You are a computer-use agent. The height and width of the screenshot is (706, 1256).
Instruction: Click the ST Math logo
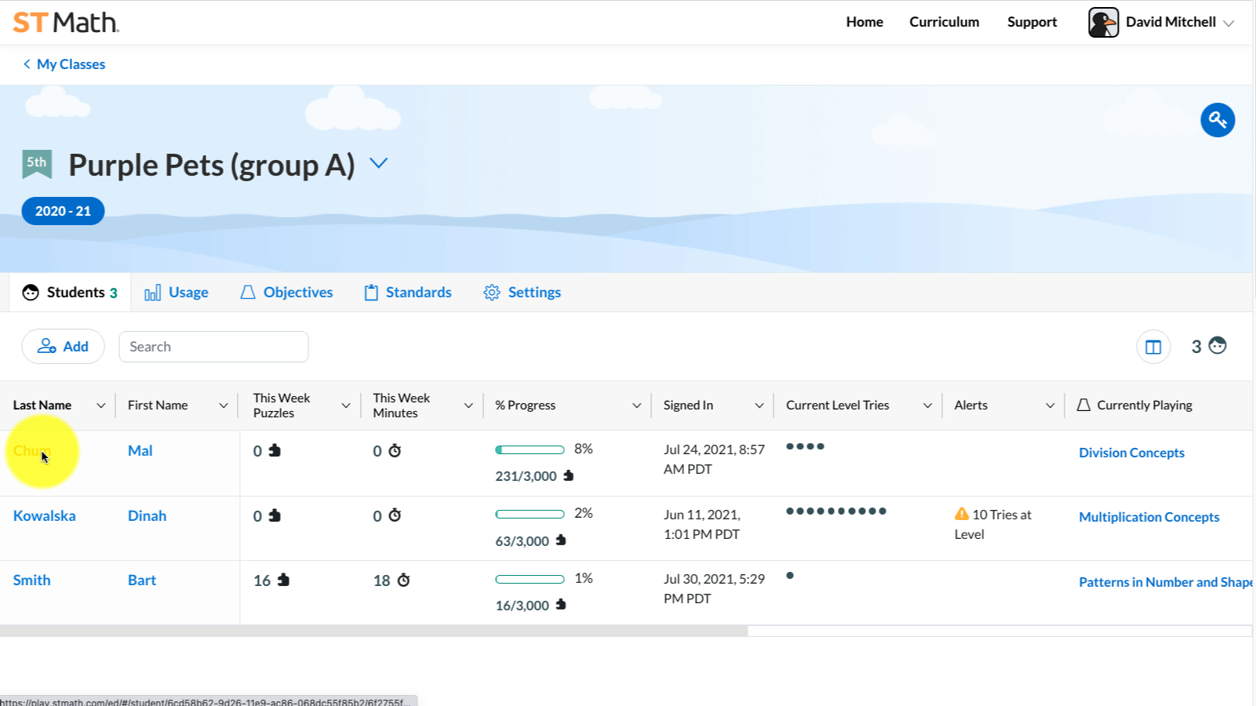pos(66,22)
